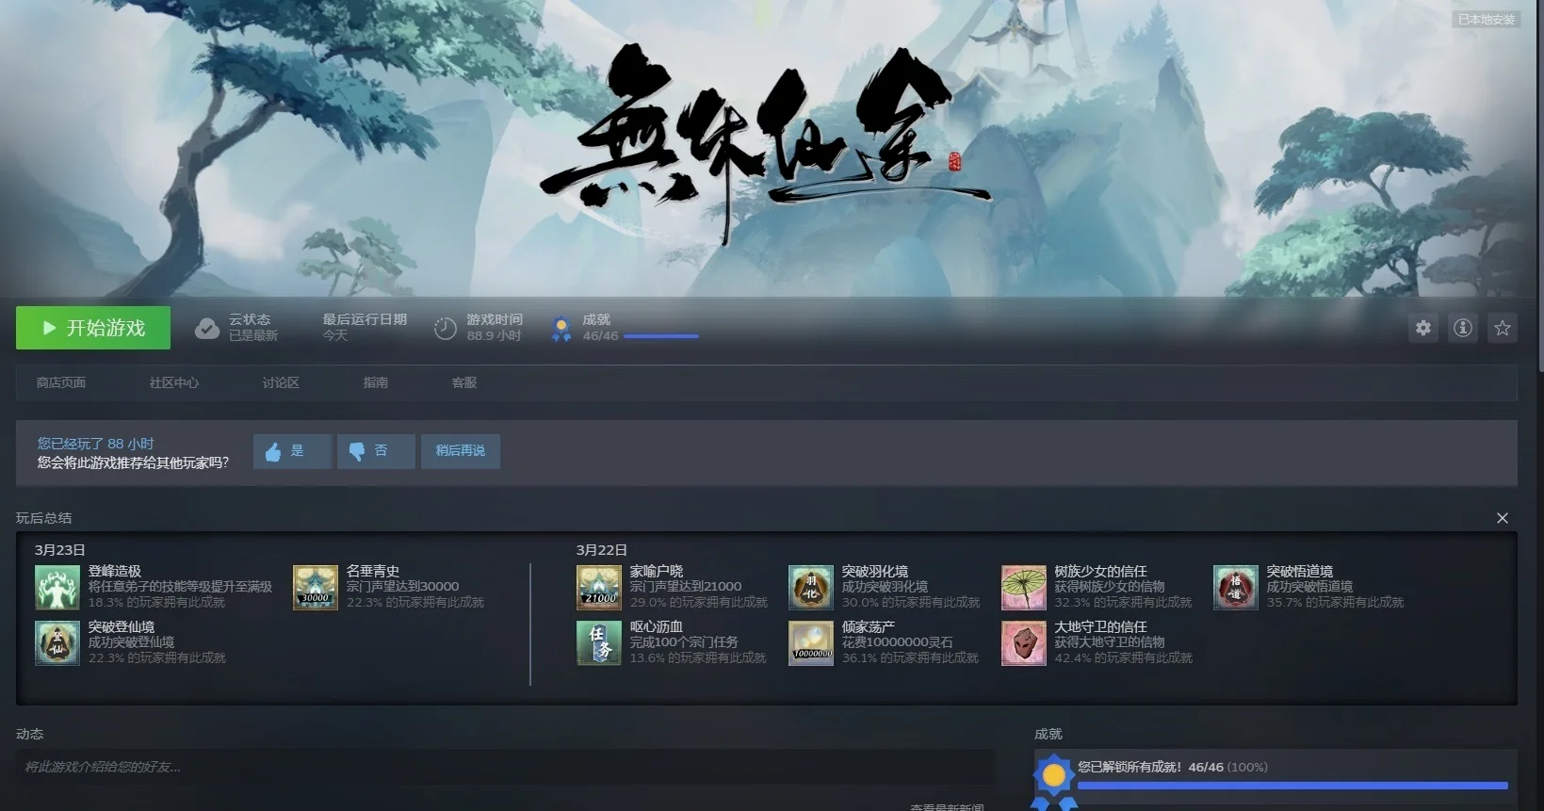Image resolution: width=1544 pixels, height=811 pixels.
Task: Click the 名垂青史 achievement icon
Action: (x=316, y=588)
